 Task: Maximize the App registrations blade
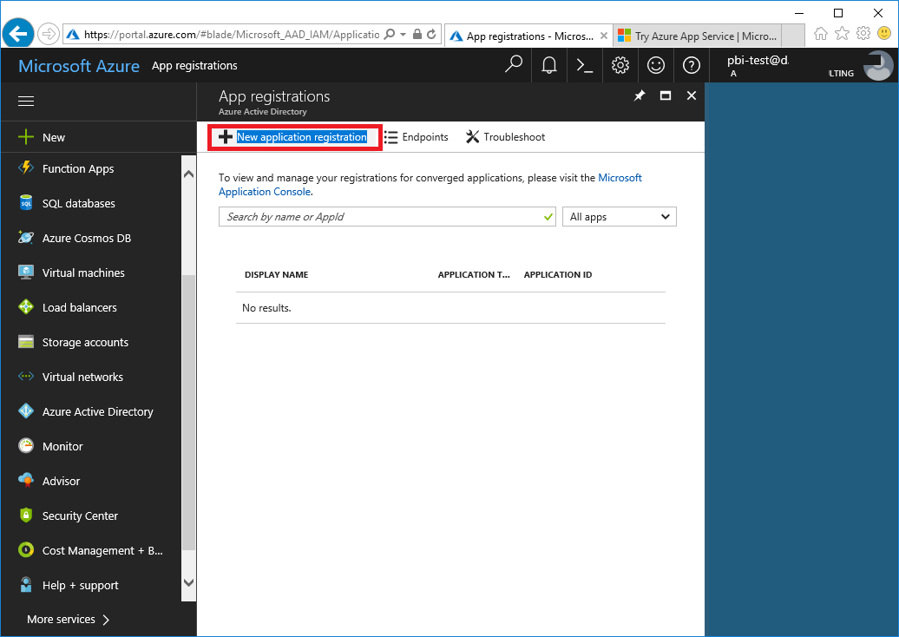coord(665,95)
